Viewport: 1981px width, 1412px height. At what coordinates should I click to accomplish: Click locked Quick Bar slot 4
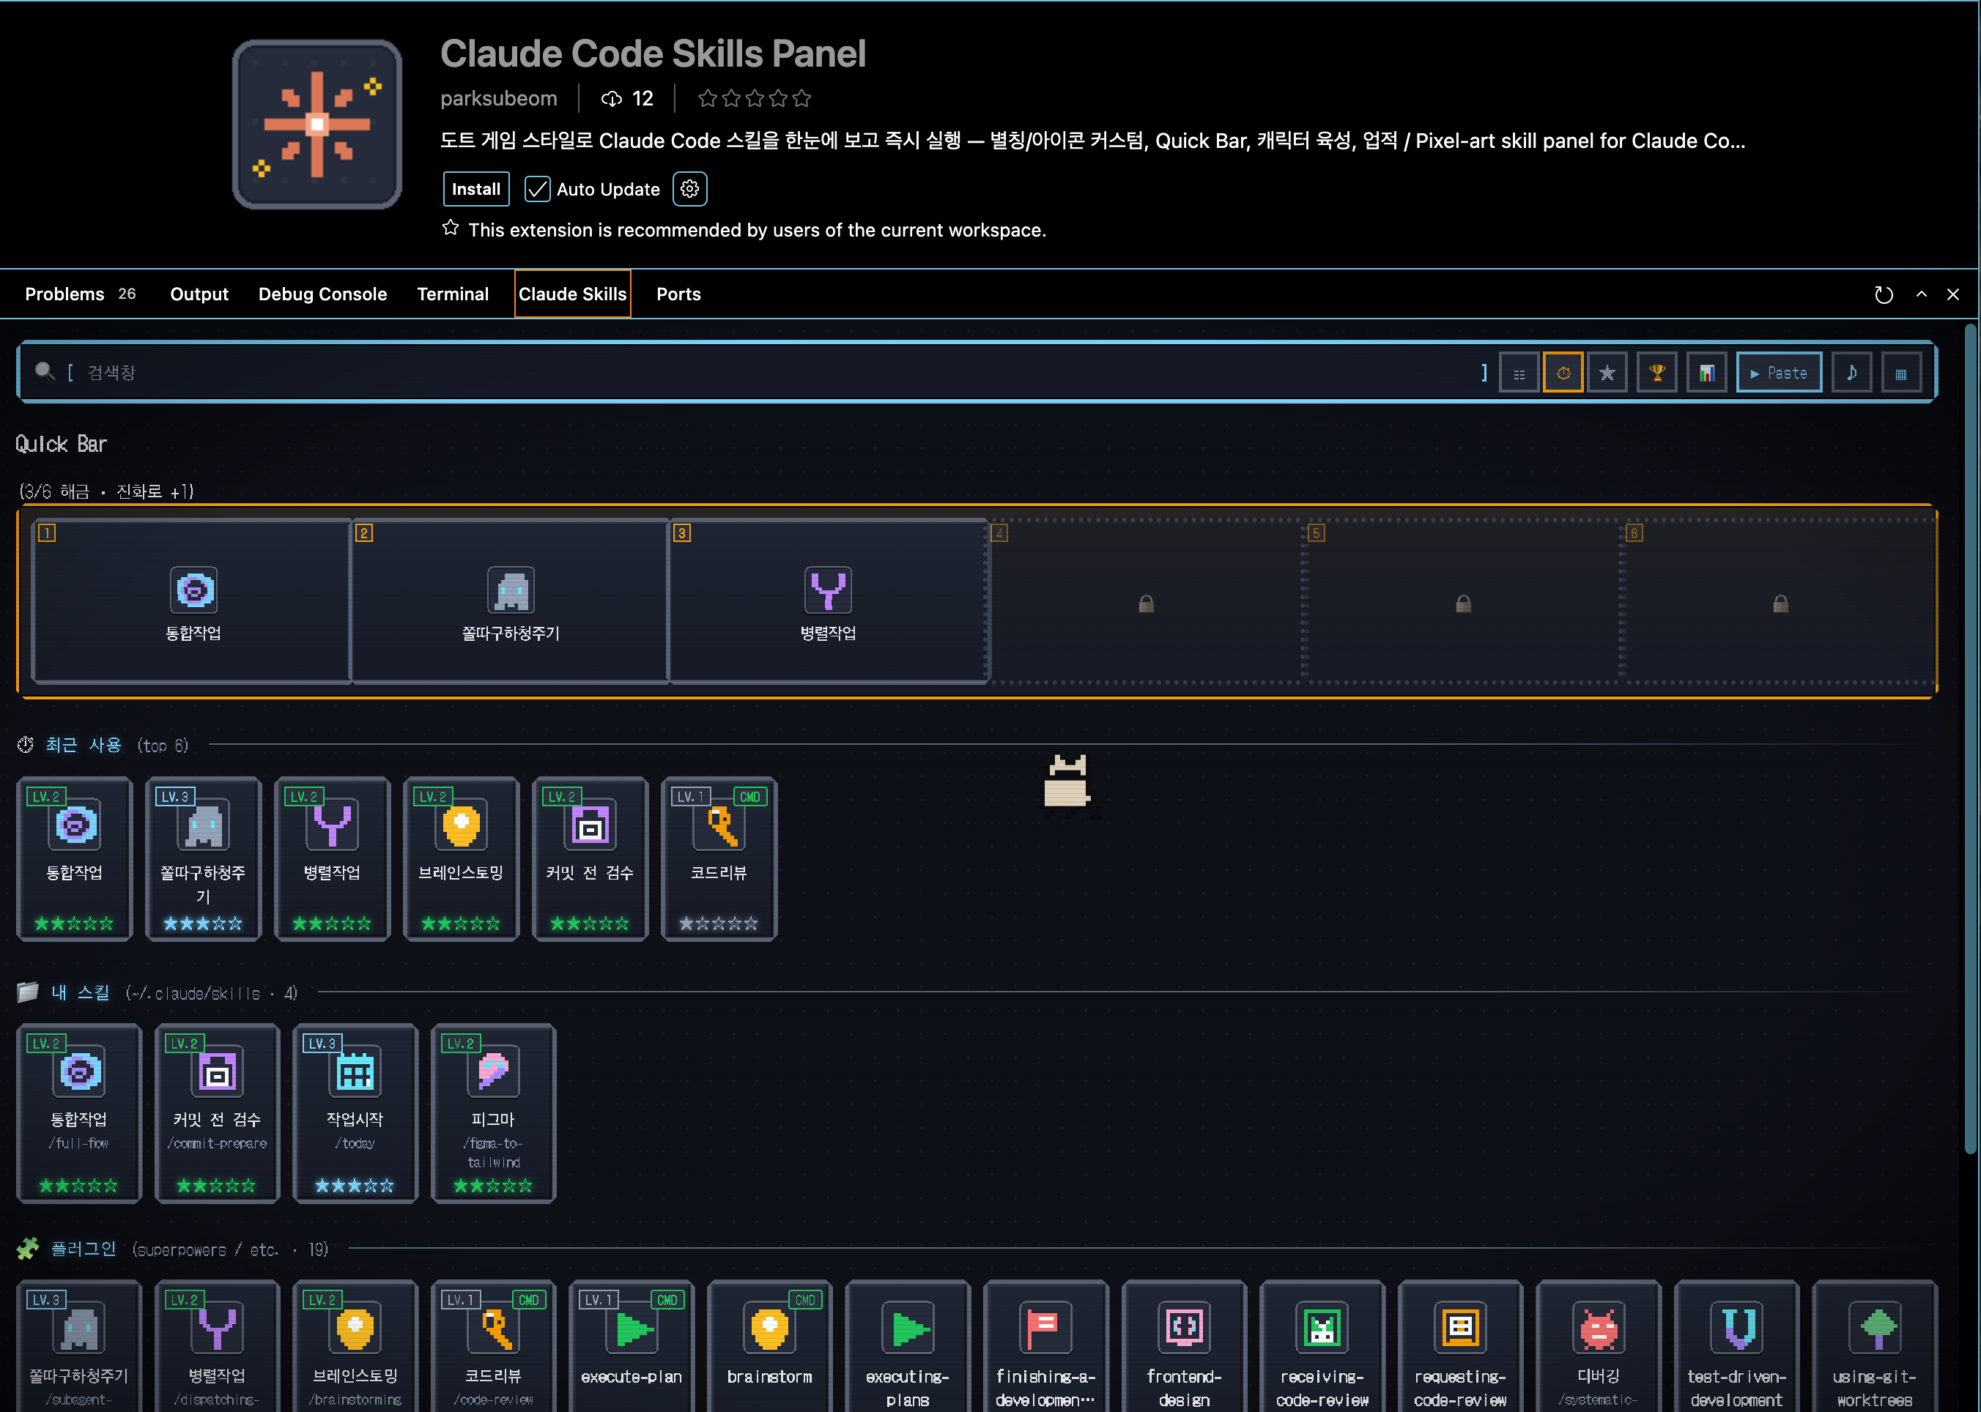pyautogui.click(x=1146, y=601)
